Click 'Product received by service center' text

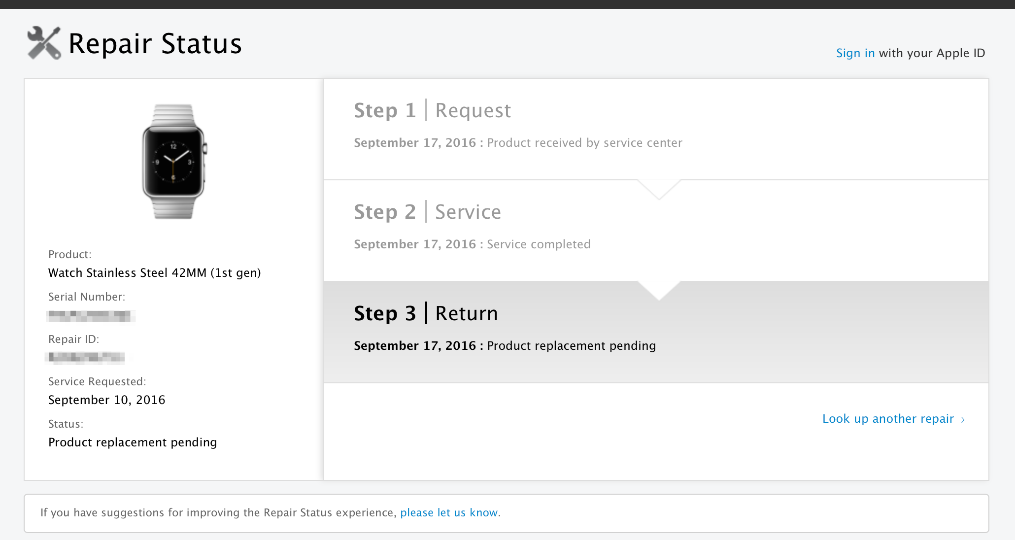[584, 143]
